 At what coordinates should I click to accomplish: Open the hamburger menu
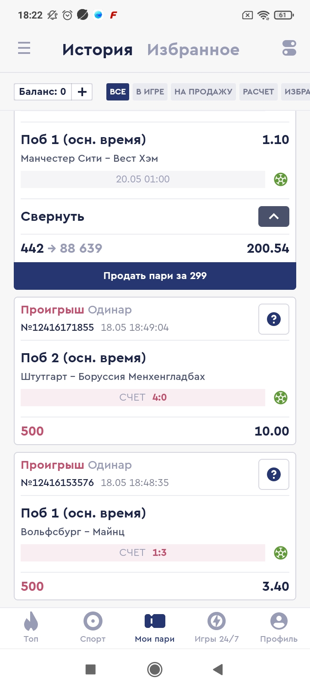pyautogui.click(x=24, y=48)
